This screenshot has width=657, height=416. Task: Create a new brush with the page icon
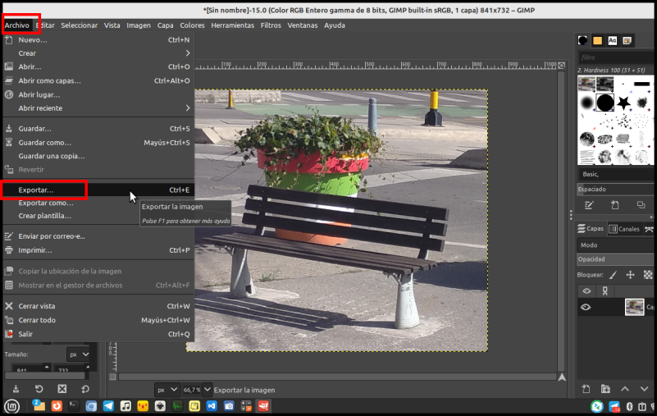pos(614,204)
